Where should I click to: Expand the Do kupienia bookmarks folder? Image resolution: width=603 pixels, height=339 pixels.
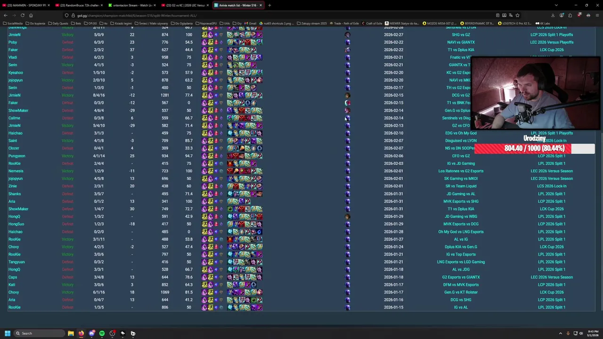(x=35, y=23)
